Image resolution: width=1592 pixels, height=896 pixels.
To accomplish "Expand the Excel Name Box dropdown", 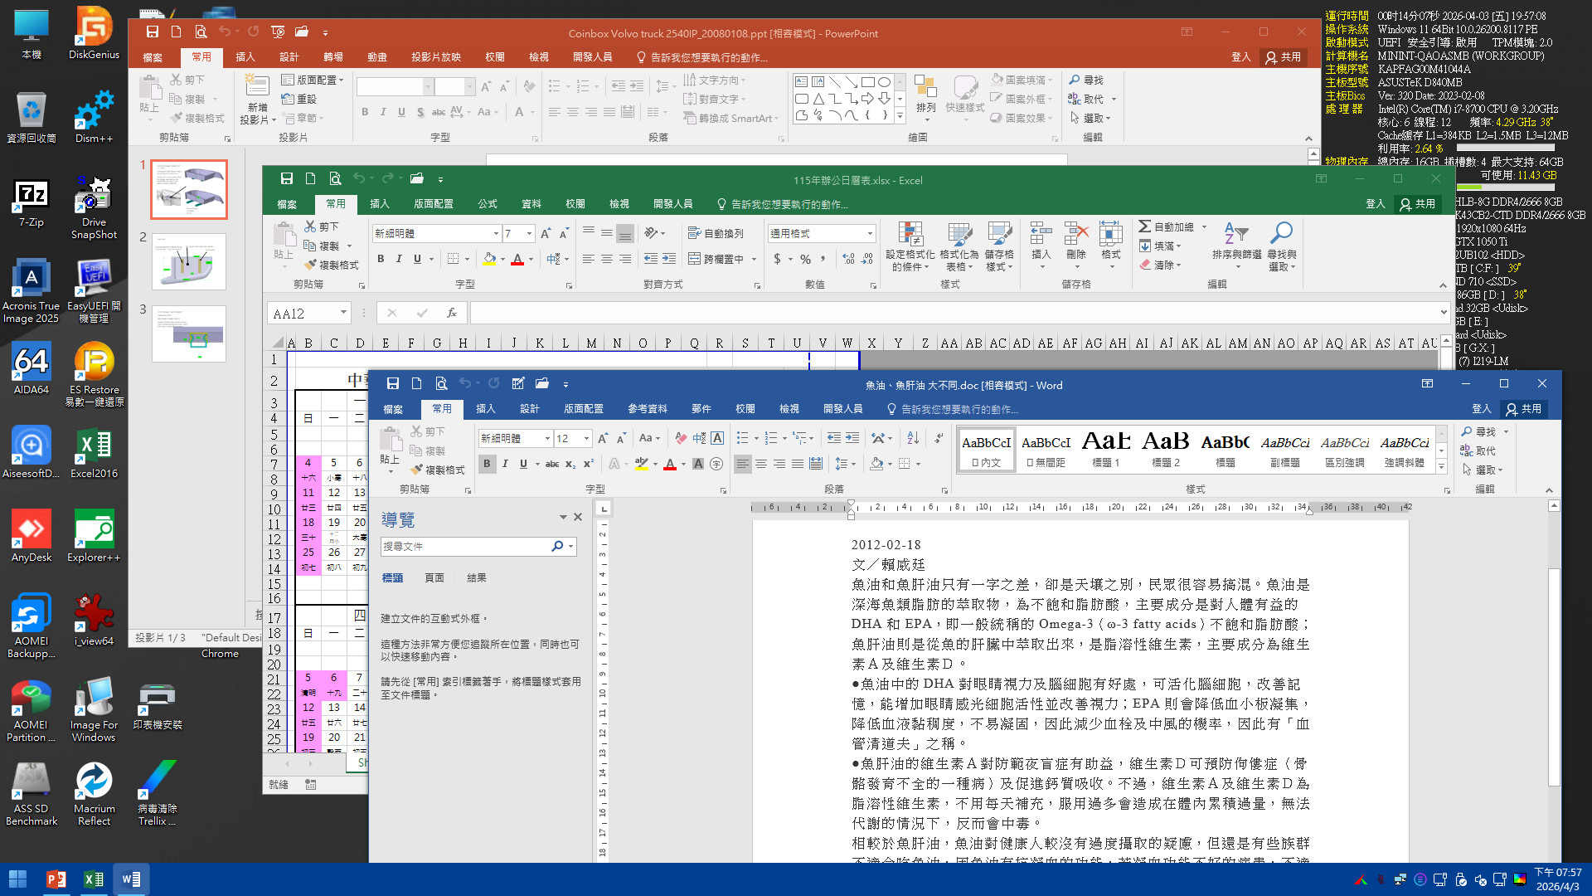I will pyautogui.click(x=342, y=313).
